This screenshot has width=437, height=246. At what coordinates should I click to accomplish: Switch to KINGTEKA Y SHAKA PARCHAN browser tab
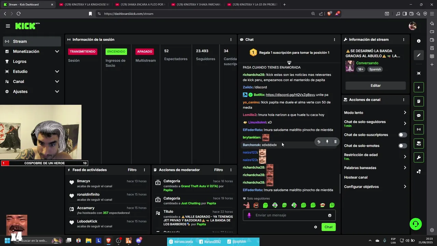(x=196, y=4)
